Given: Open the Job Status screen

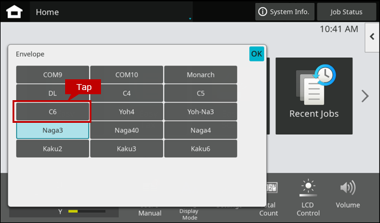Looking at the screenshot, I should coord(347,12).
